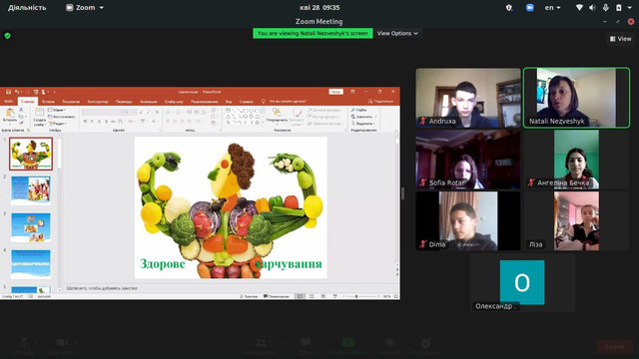Click the Paste (Вставить) clipboard icon
The height and width of the screenshot is (359, 639).
[x=10, y=113]
